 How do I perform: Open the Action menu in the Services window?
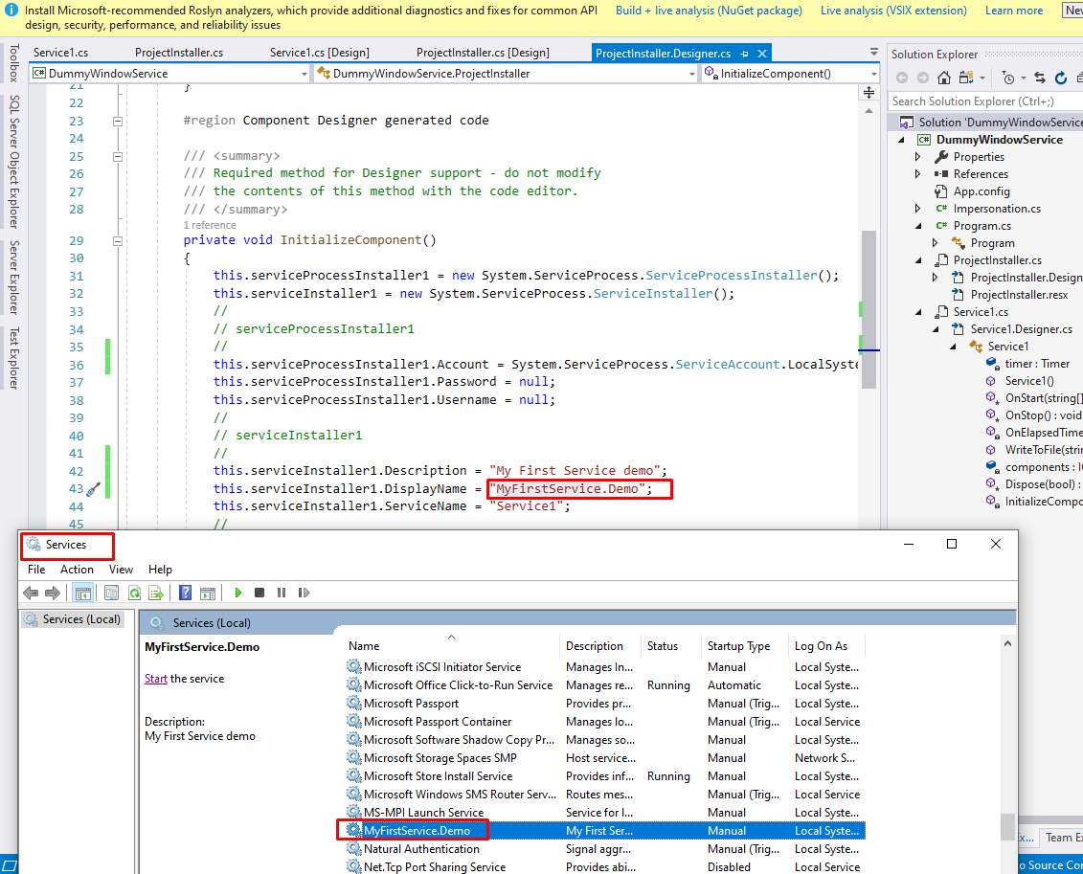(x=77, y=569)
